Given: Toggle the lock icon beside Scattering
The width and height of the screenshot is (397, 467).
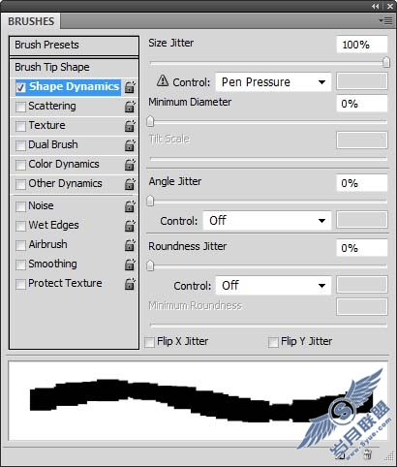Looking at the screenshot, I should (x=130, y=107).
